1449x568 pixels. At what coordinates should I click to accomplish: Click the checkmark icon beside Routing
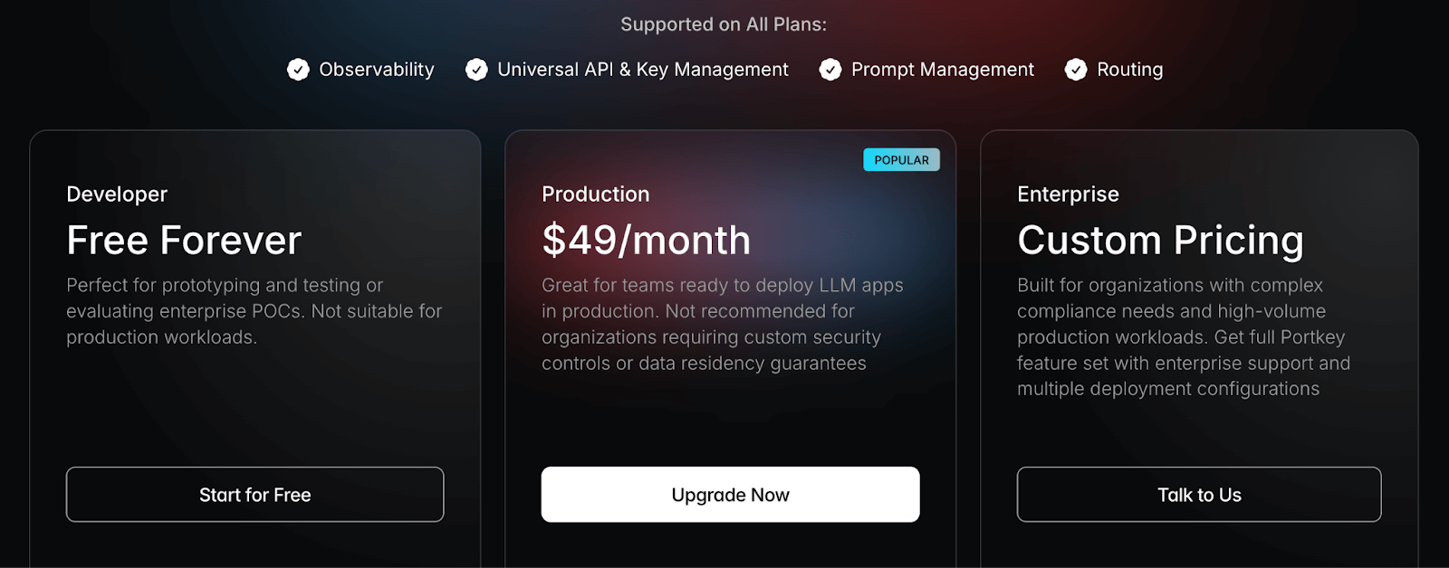1076,70
